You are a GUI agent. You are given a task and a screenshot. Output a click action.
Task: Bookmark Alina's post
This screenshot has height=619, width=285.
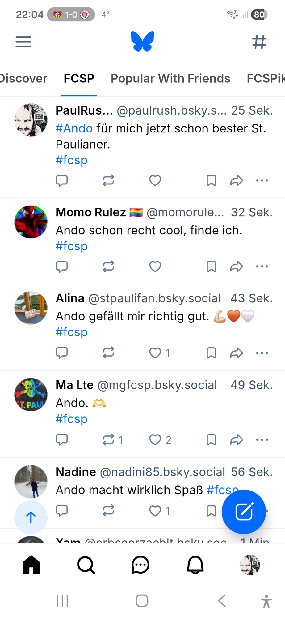pos(211,353)
